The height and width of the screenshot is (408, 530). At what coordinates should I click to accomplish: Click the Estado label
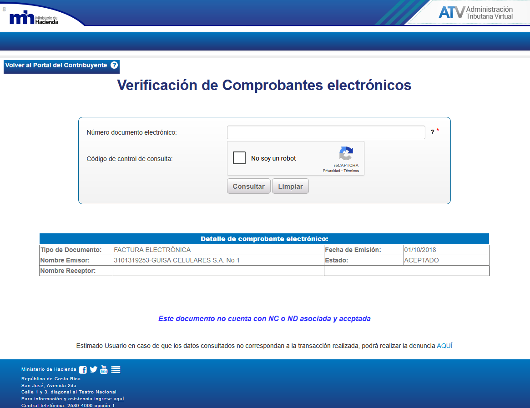coord(336,260)
